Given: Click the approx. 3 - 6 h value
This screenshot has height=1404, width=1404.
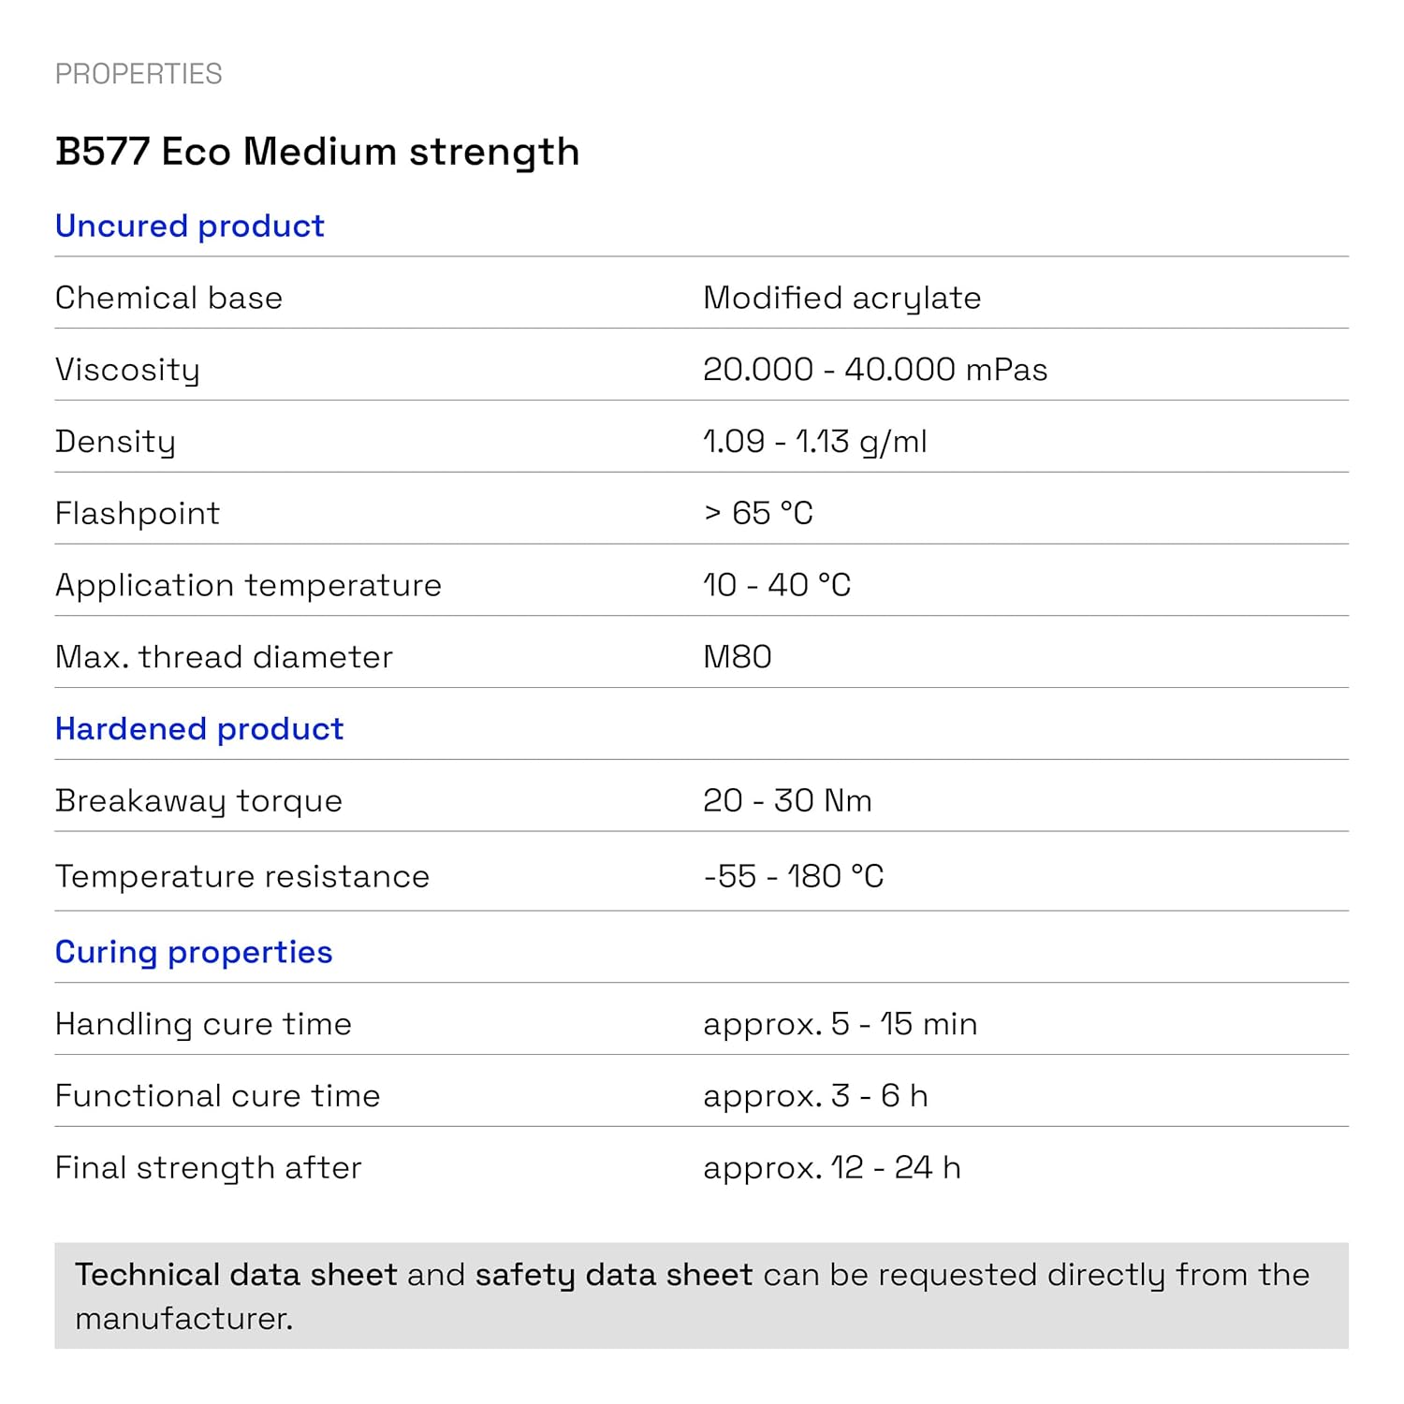Looking at the screenshot, I should (x=815, y=1096).
